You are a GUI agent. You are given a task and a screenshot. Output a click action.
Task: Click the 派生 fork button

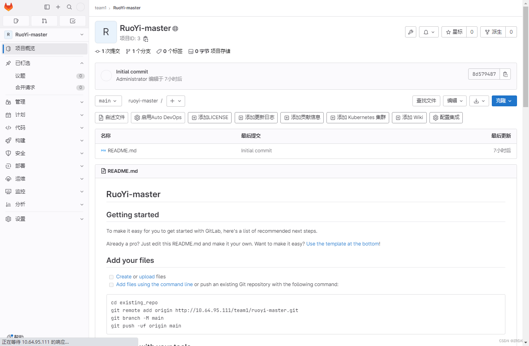(x=493, y=32)
